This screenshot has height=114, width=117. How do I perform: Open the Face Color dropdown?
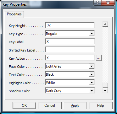92,66
